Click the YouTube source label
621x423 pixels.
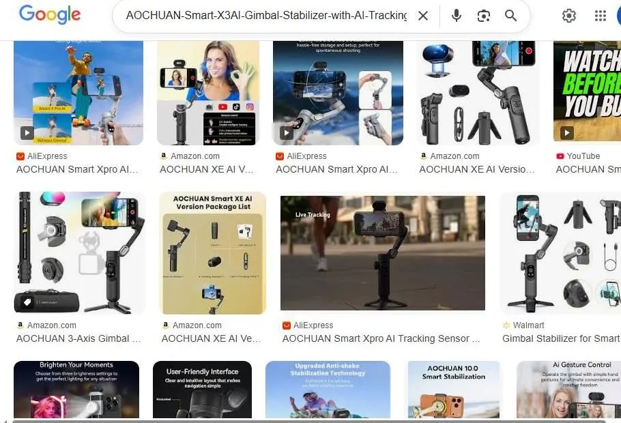(583, 156)
